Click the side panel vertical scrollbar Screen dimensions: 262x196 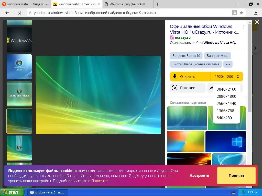click(250, 68)
